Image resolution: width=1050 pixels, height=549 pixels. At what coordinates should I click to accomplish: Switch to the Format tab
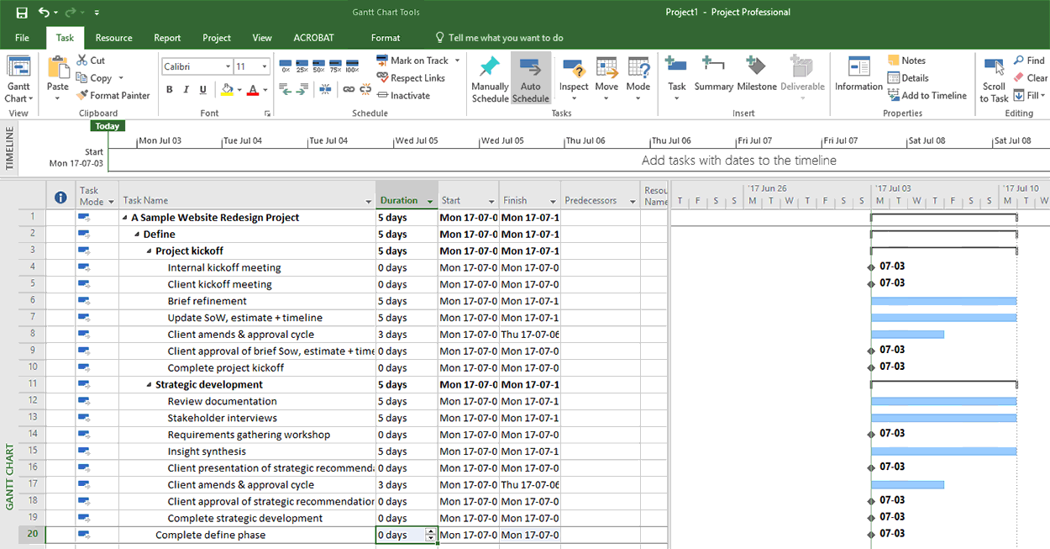(x=386, y=38)
